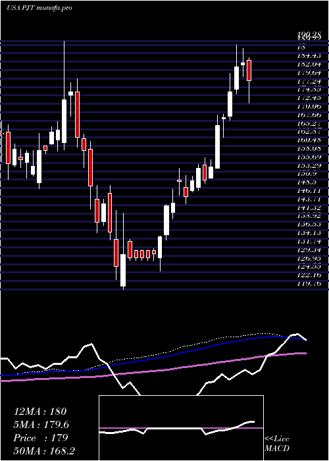
Task: Click the 141.32 price axis label
Action: click(309, 208)
